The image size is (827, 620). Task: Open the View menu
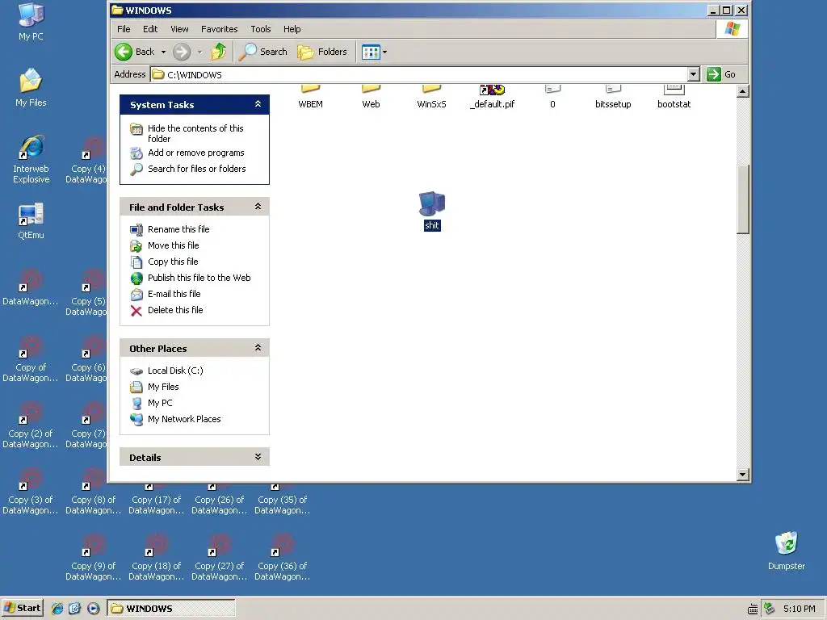(179, 29)
